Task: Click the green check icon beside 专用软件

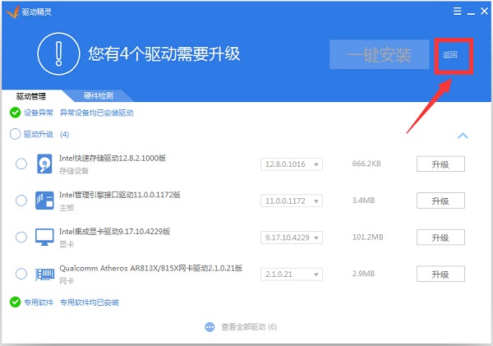Action: (x=15, y=302)
